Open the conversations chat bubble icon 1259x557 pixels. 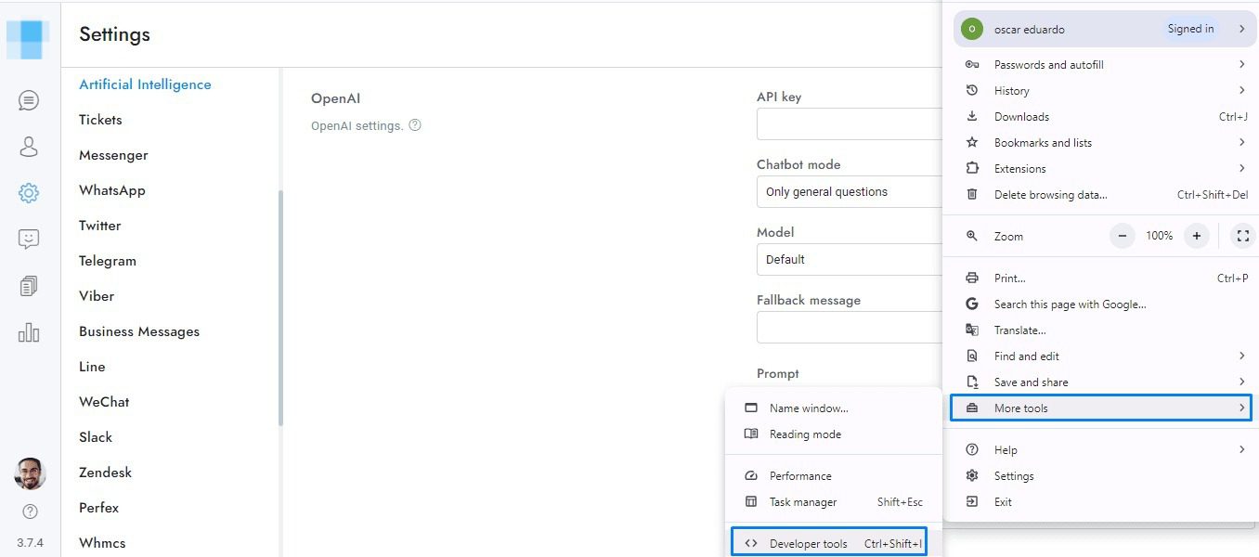coord(29,100)
